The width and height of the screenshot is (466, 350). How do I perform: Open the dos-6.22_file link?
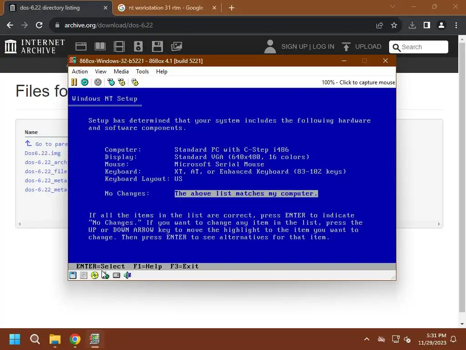point(46,171)
